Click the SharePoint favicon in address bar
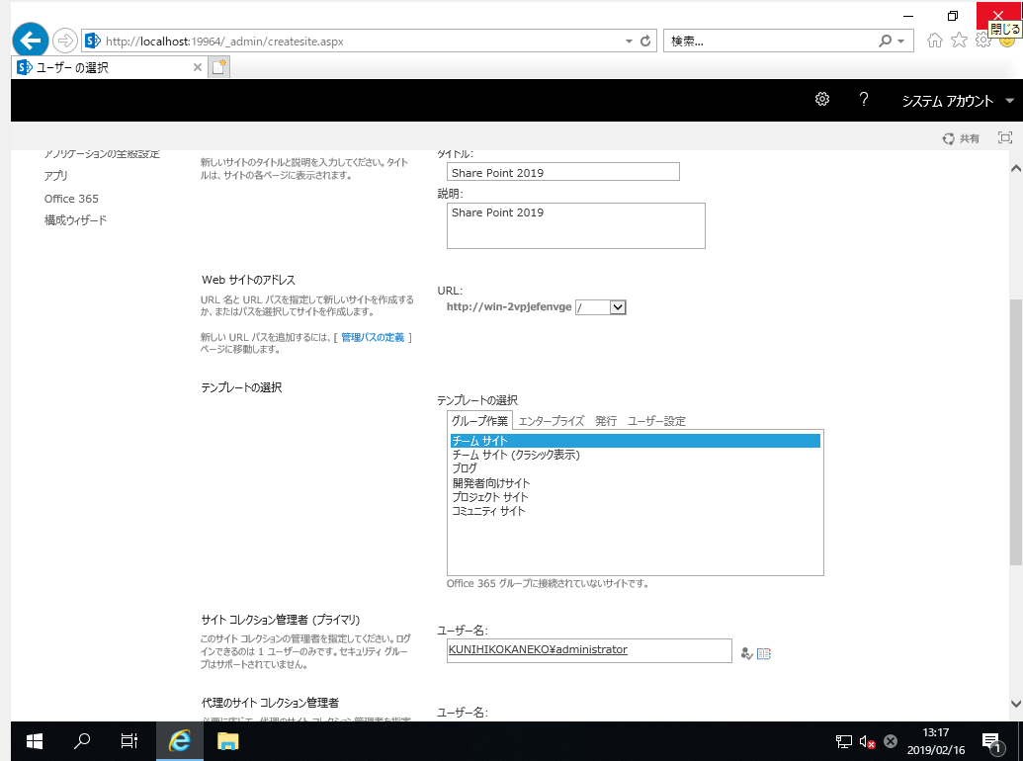This screenshot has width=1023, height=761. 93,41
